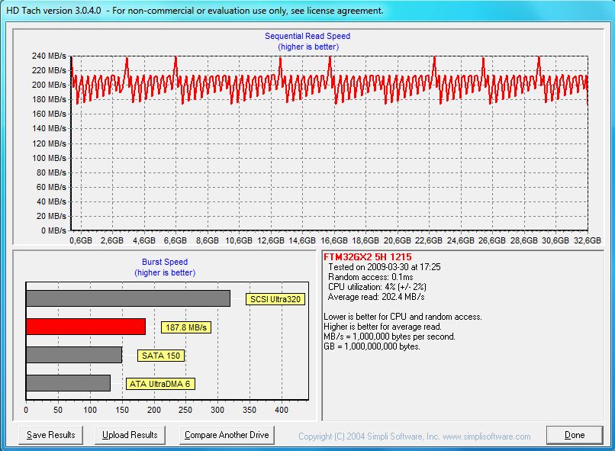Image resolution: width=615 pixels, height=451 pixels.
Task: Click the Sequential Read Speed title
Action: pyautogui.click(x=307, y=36)
